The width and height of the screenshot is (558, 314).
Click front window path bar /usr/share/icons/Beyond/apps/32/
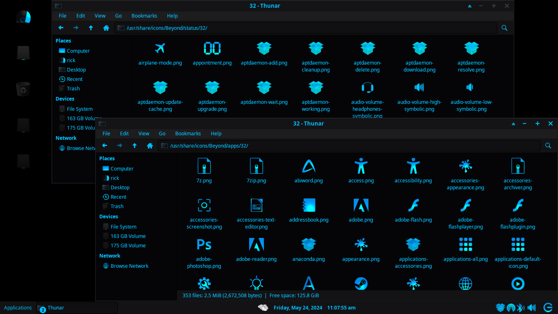(349, 146)
